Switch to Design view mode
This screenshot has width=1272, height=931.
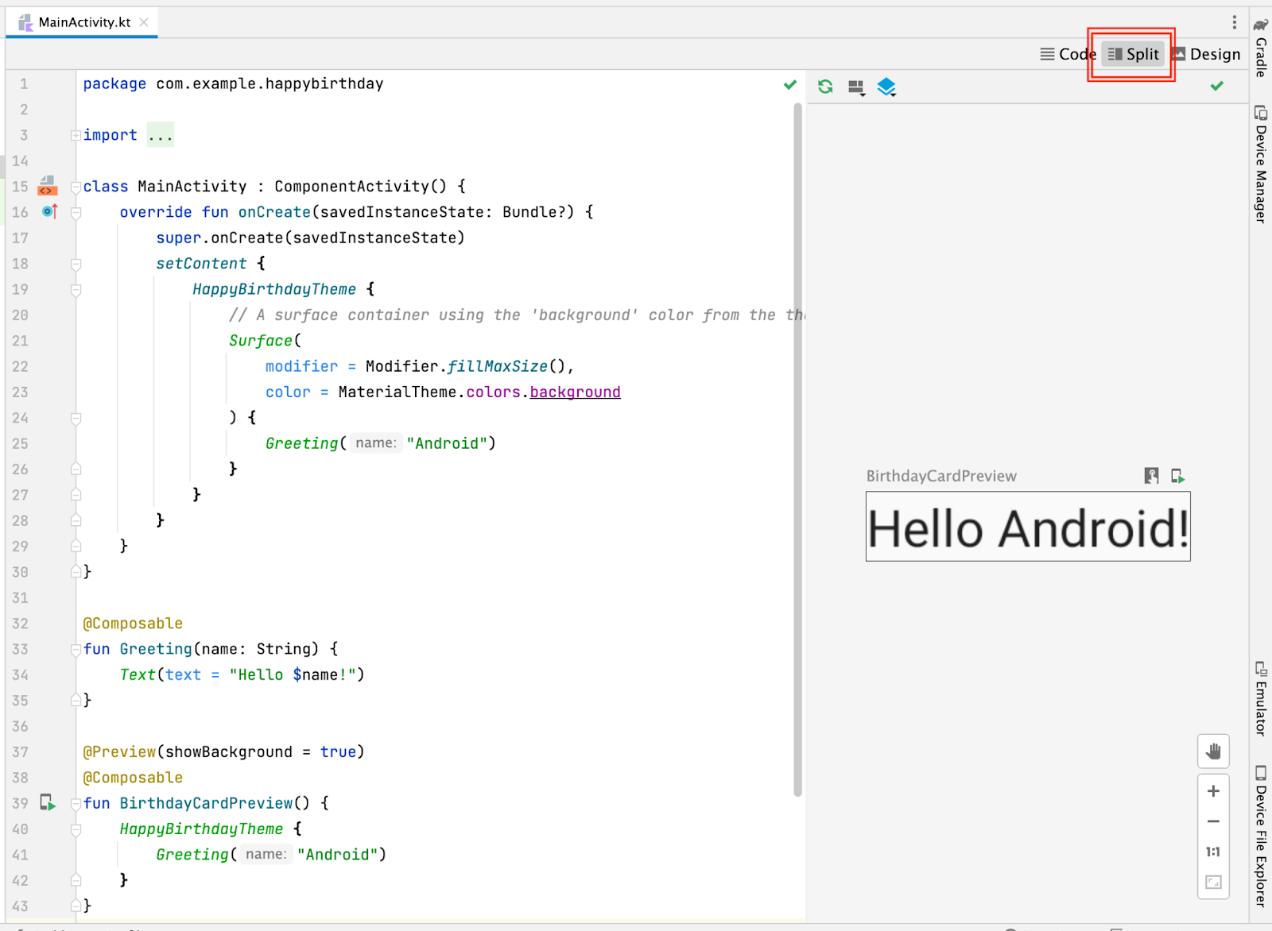[1206, 54]
